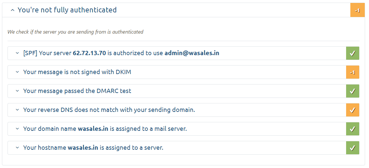Click 'Your message passed the DMARC test'
Screen dimensions: 369x168
[x=77, y=91]
